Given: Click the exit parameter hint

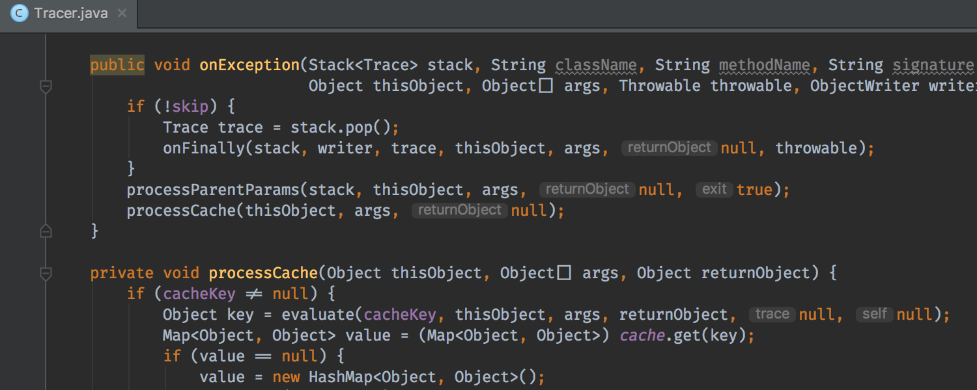Looking at the screenshot, I should click(715, 189).
